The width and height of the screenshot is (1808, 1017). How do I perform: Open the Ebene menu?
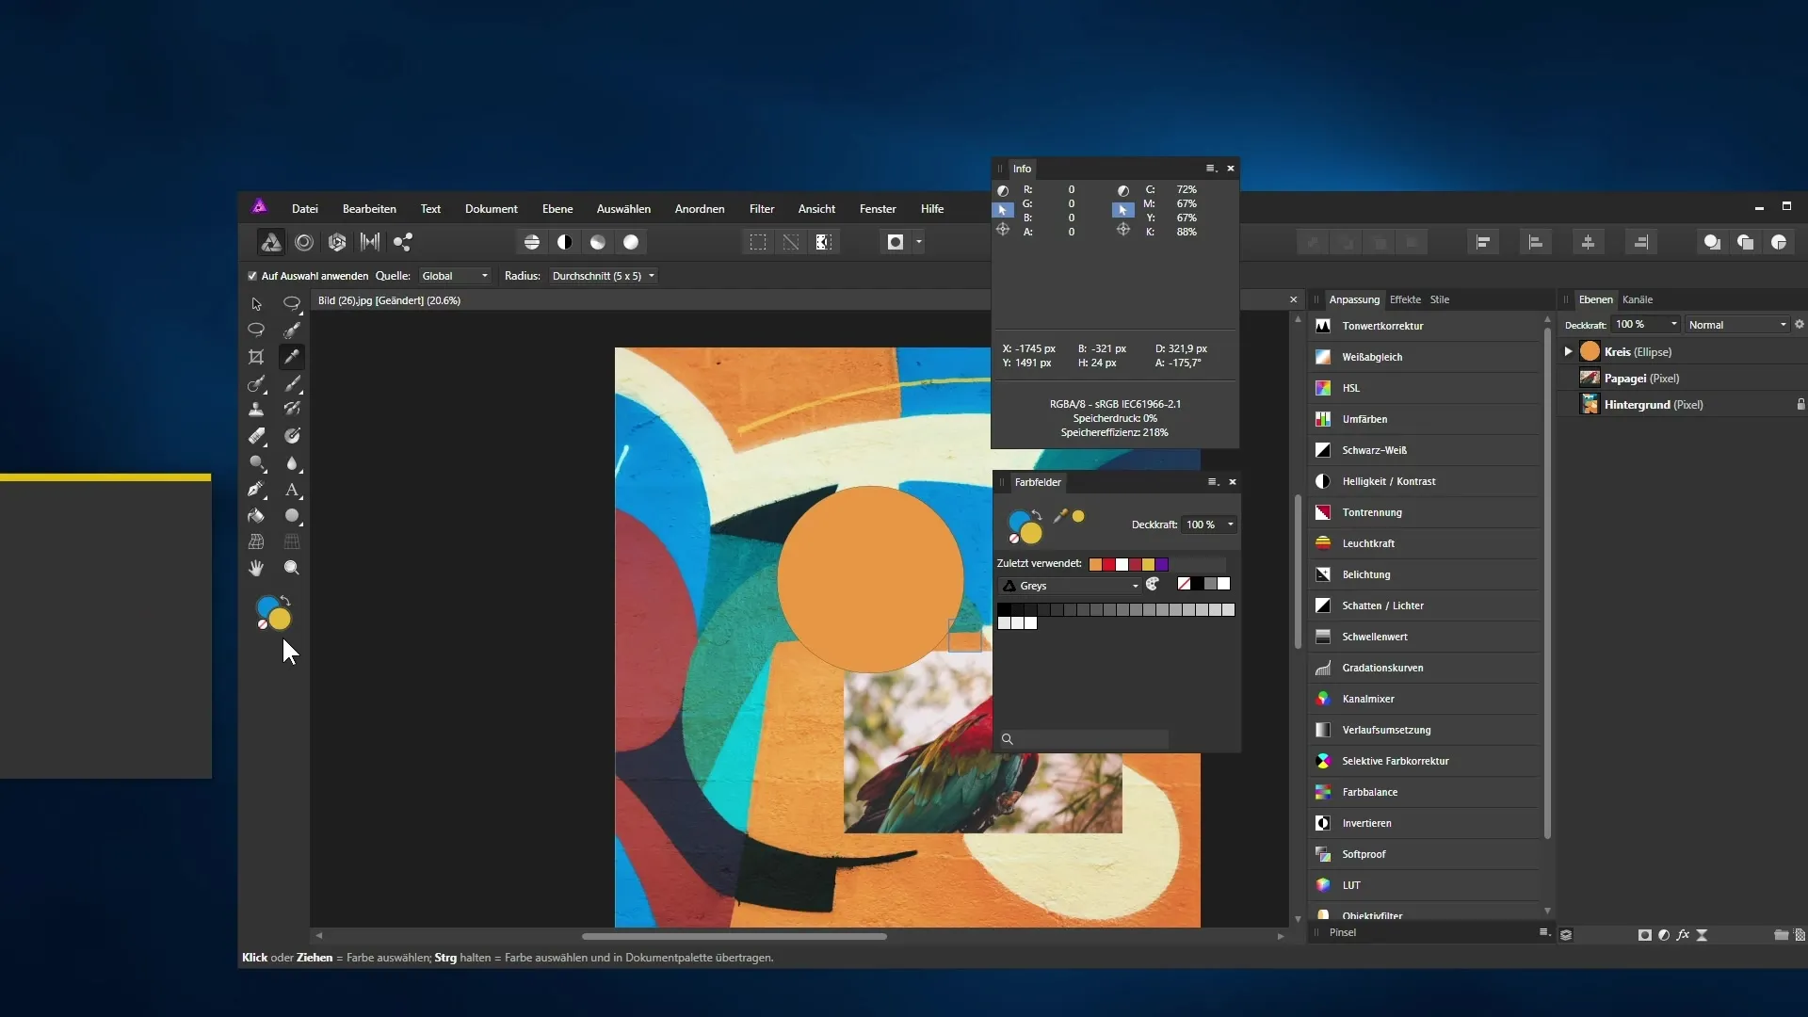[x=557, y=209]
